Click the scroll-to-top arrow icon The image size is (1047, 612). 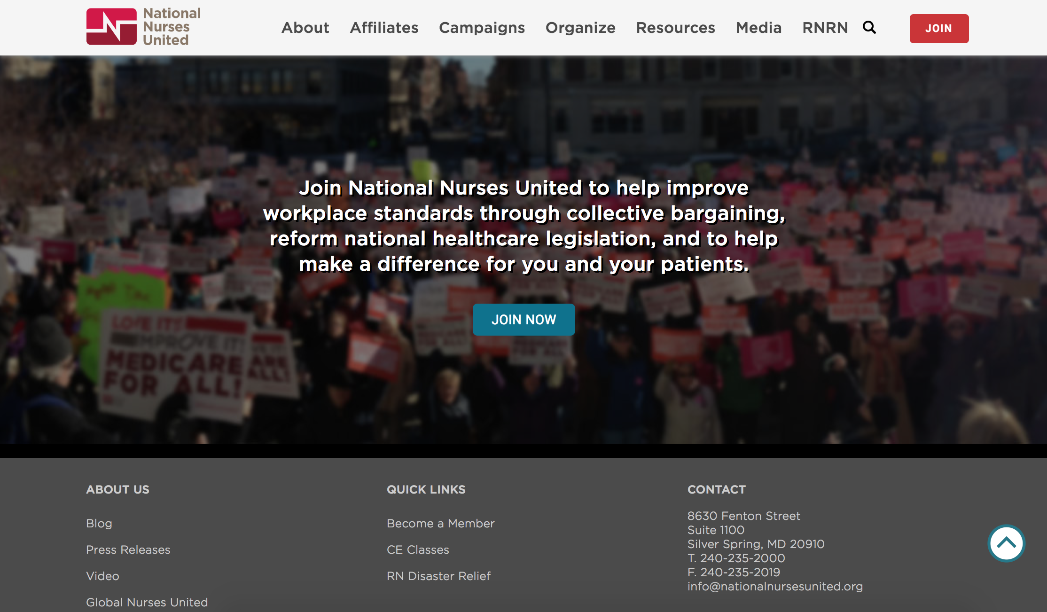point(1007,542)
